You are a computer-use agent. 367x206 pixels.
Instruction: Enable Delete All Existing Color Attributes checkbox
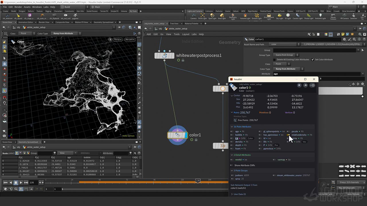coord(274,60)
